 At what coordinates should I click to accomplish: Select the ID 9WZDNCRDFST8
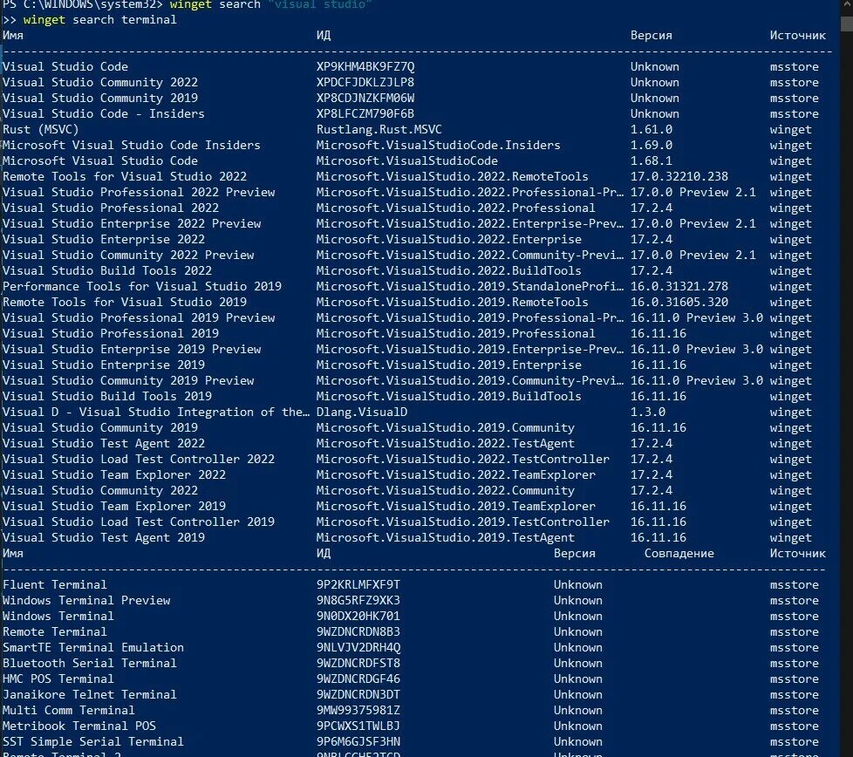click(x=358, y=664)
